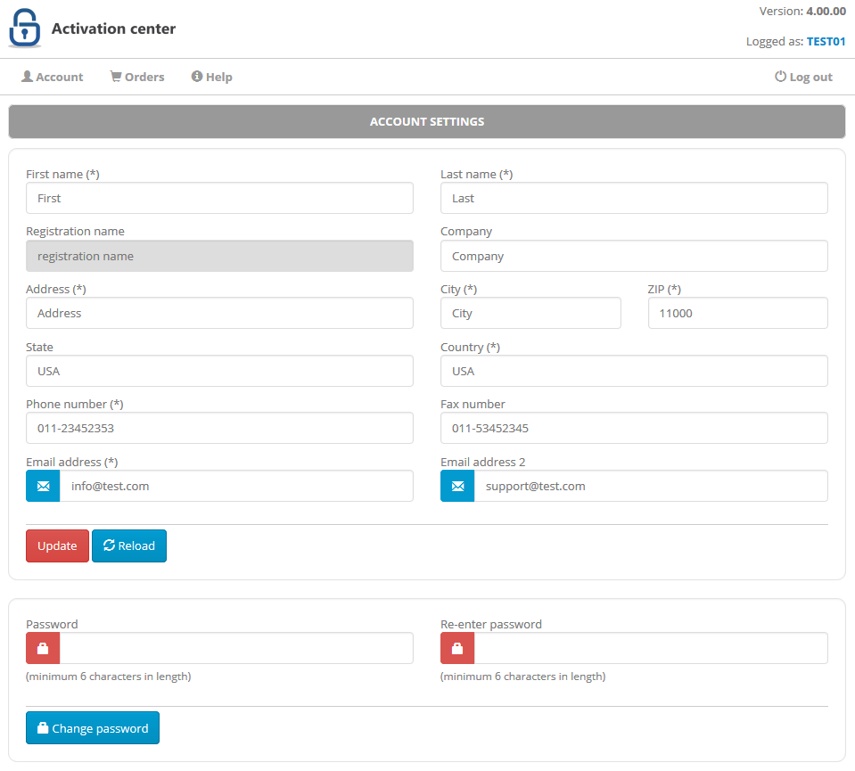Image resolution: width=855 pixels, height=771 pixels.
Task: Click the First name (*) label
Action: pyautogui.click(x=62, y=174)
